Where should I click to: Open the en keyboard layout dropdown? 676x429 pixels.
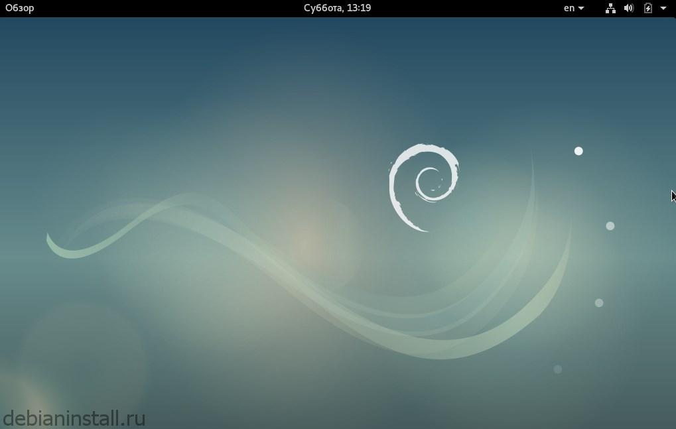click(574, 8)
